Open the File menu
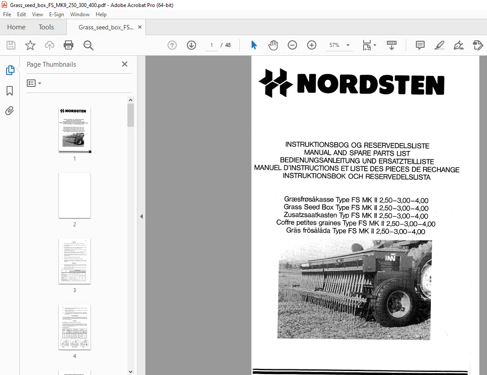Screen dimensions: 487x375 coord(7,14)
